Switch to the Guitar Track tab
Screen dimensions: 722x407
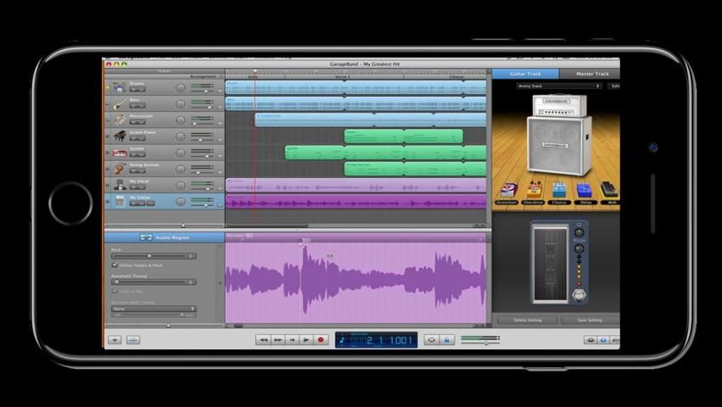point(526,74)
